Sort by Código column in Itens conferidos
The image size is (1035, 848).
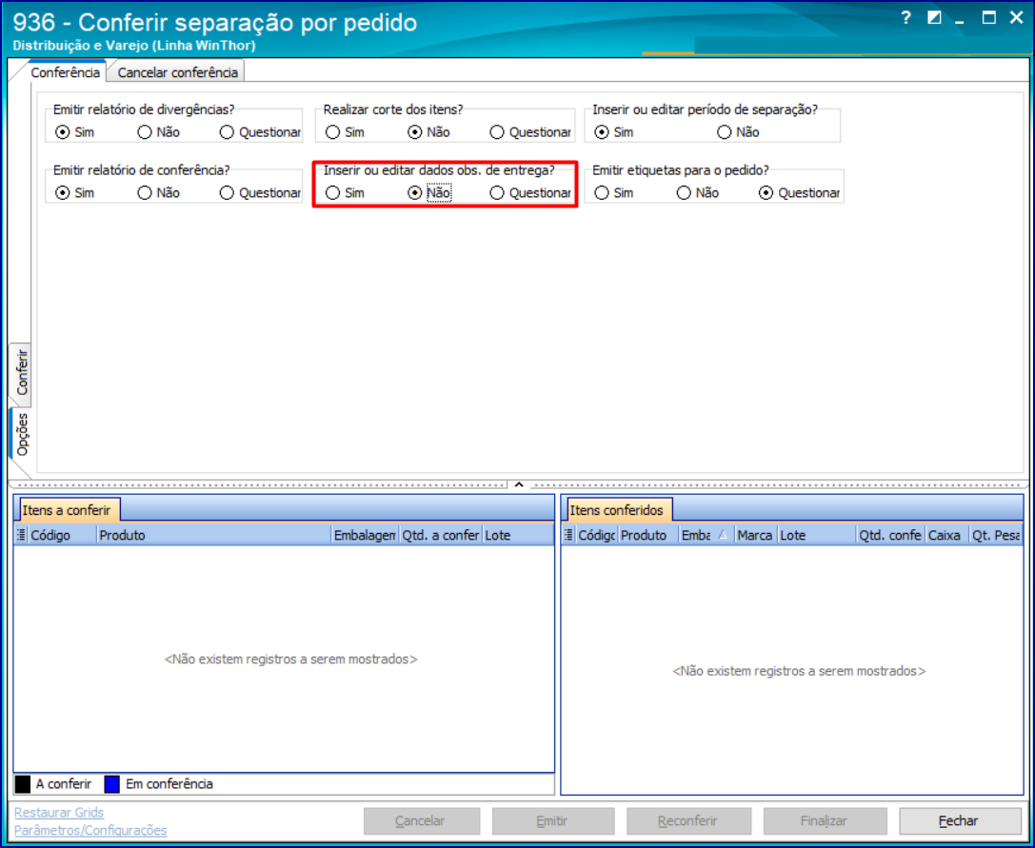(x=597, y=535)
